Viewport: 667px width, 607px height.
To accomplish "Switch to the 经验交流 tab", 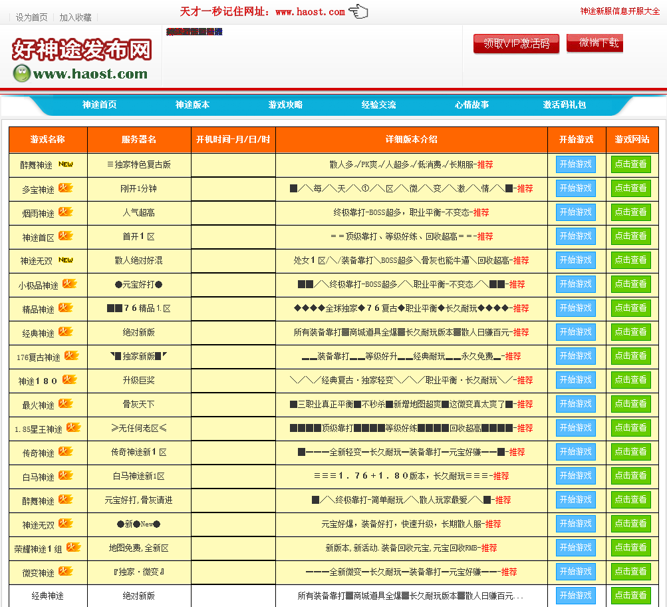I will pos(378,104).
